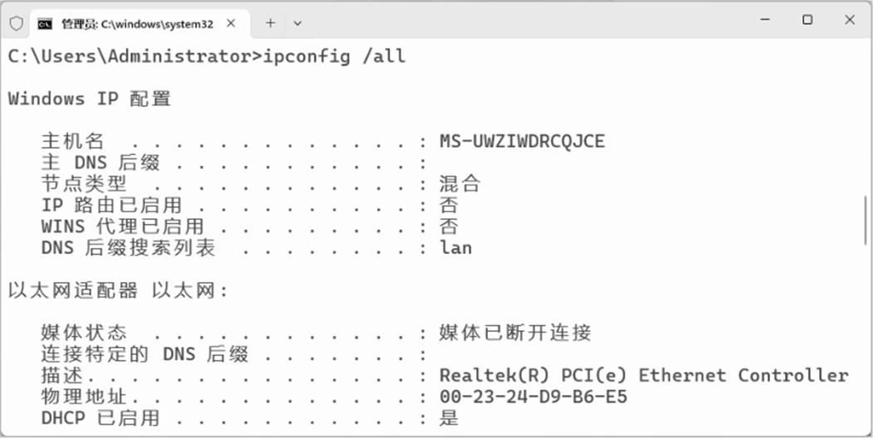Select the 管理员: C:\windows\system32 tab
This screenshot has width=873, height=438.
tap(137, 24)
